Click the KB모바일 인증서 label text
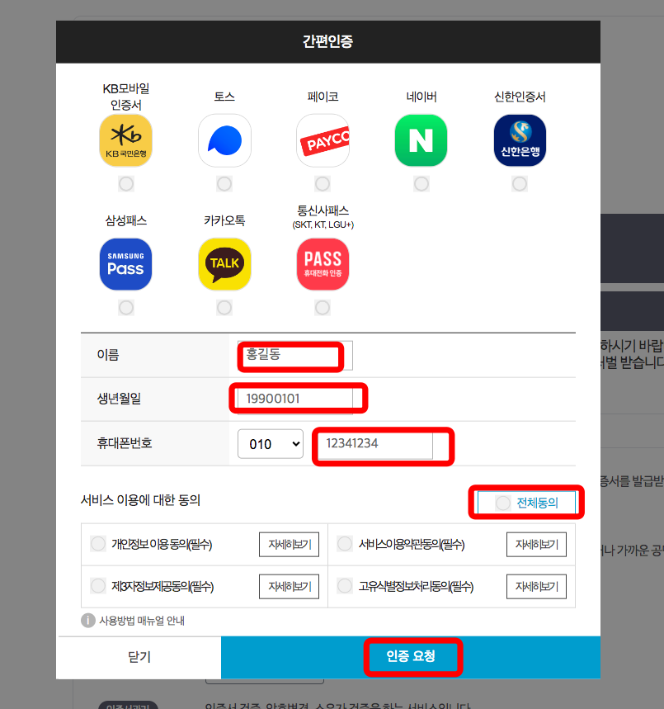 (x=126, y=97)
